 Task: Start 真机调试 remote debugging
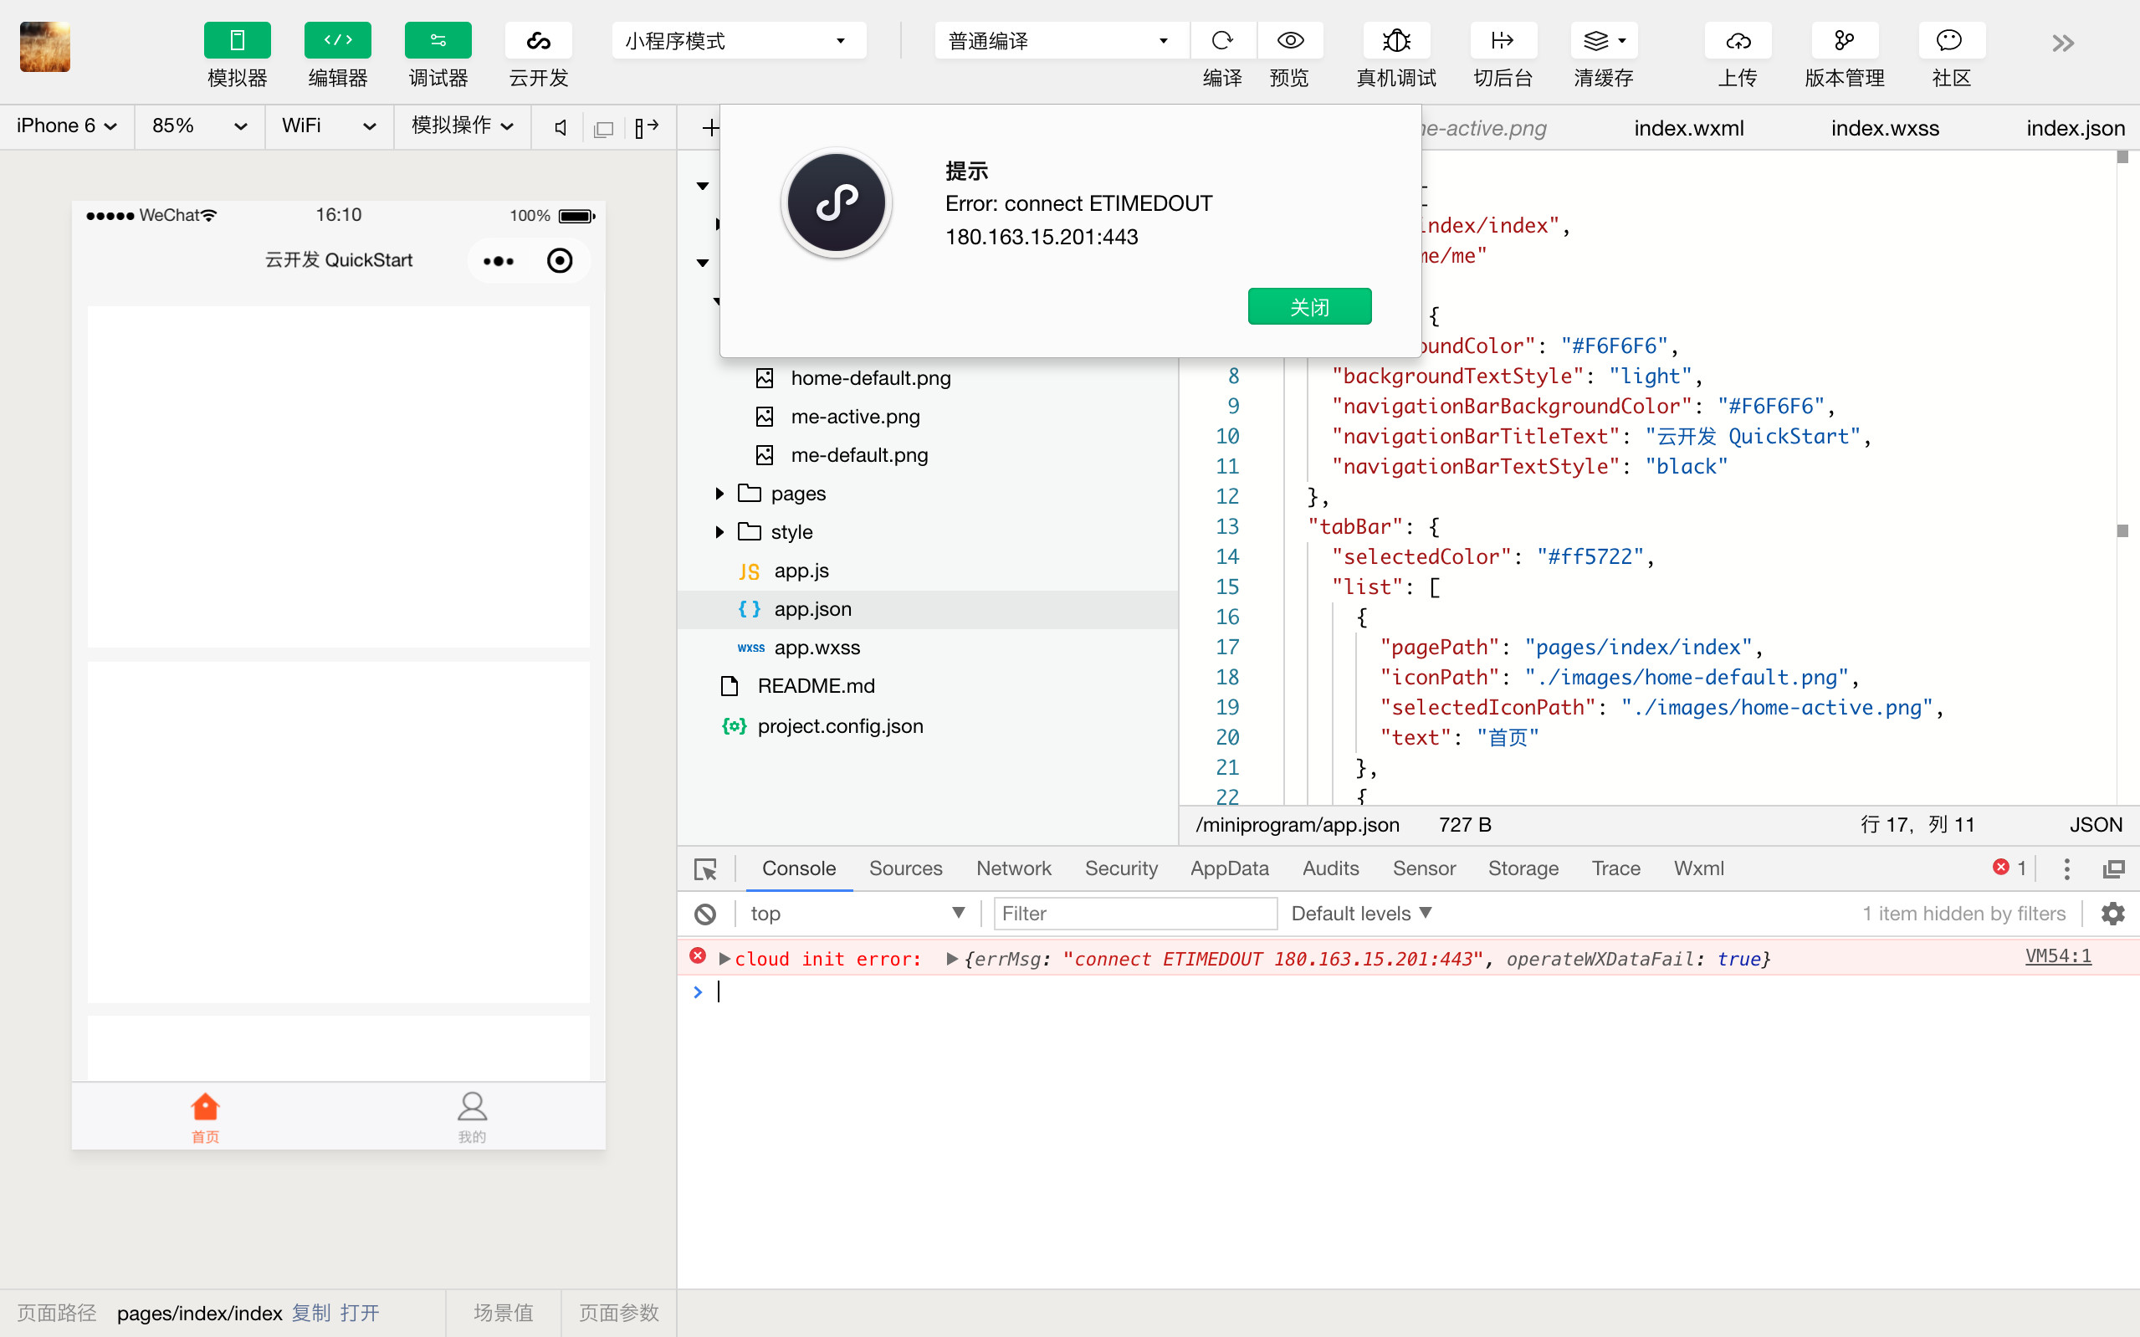click(x=1396, y=41)
